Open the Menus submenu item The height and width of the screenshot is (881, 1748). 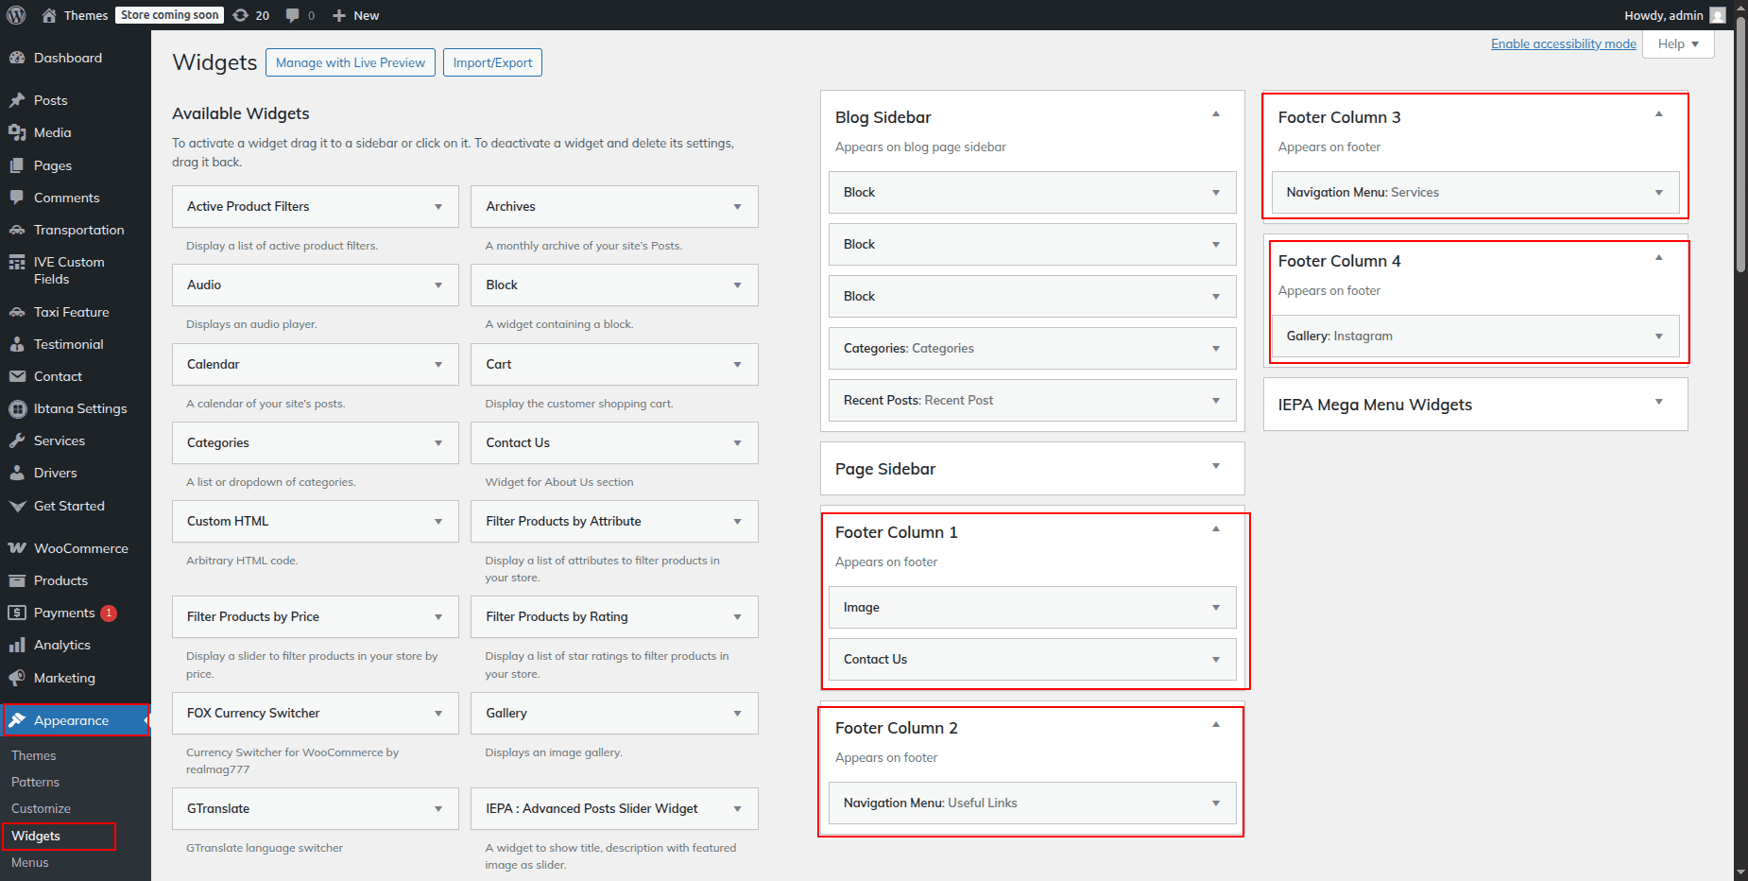(30, 862)
